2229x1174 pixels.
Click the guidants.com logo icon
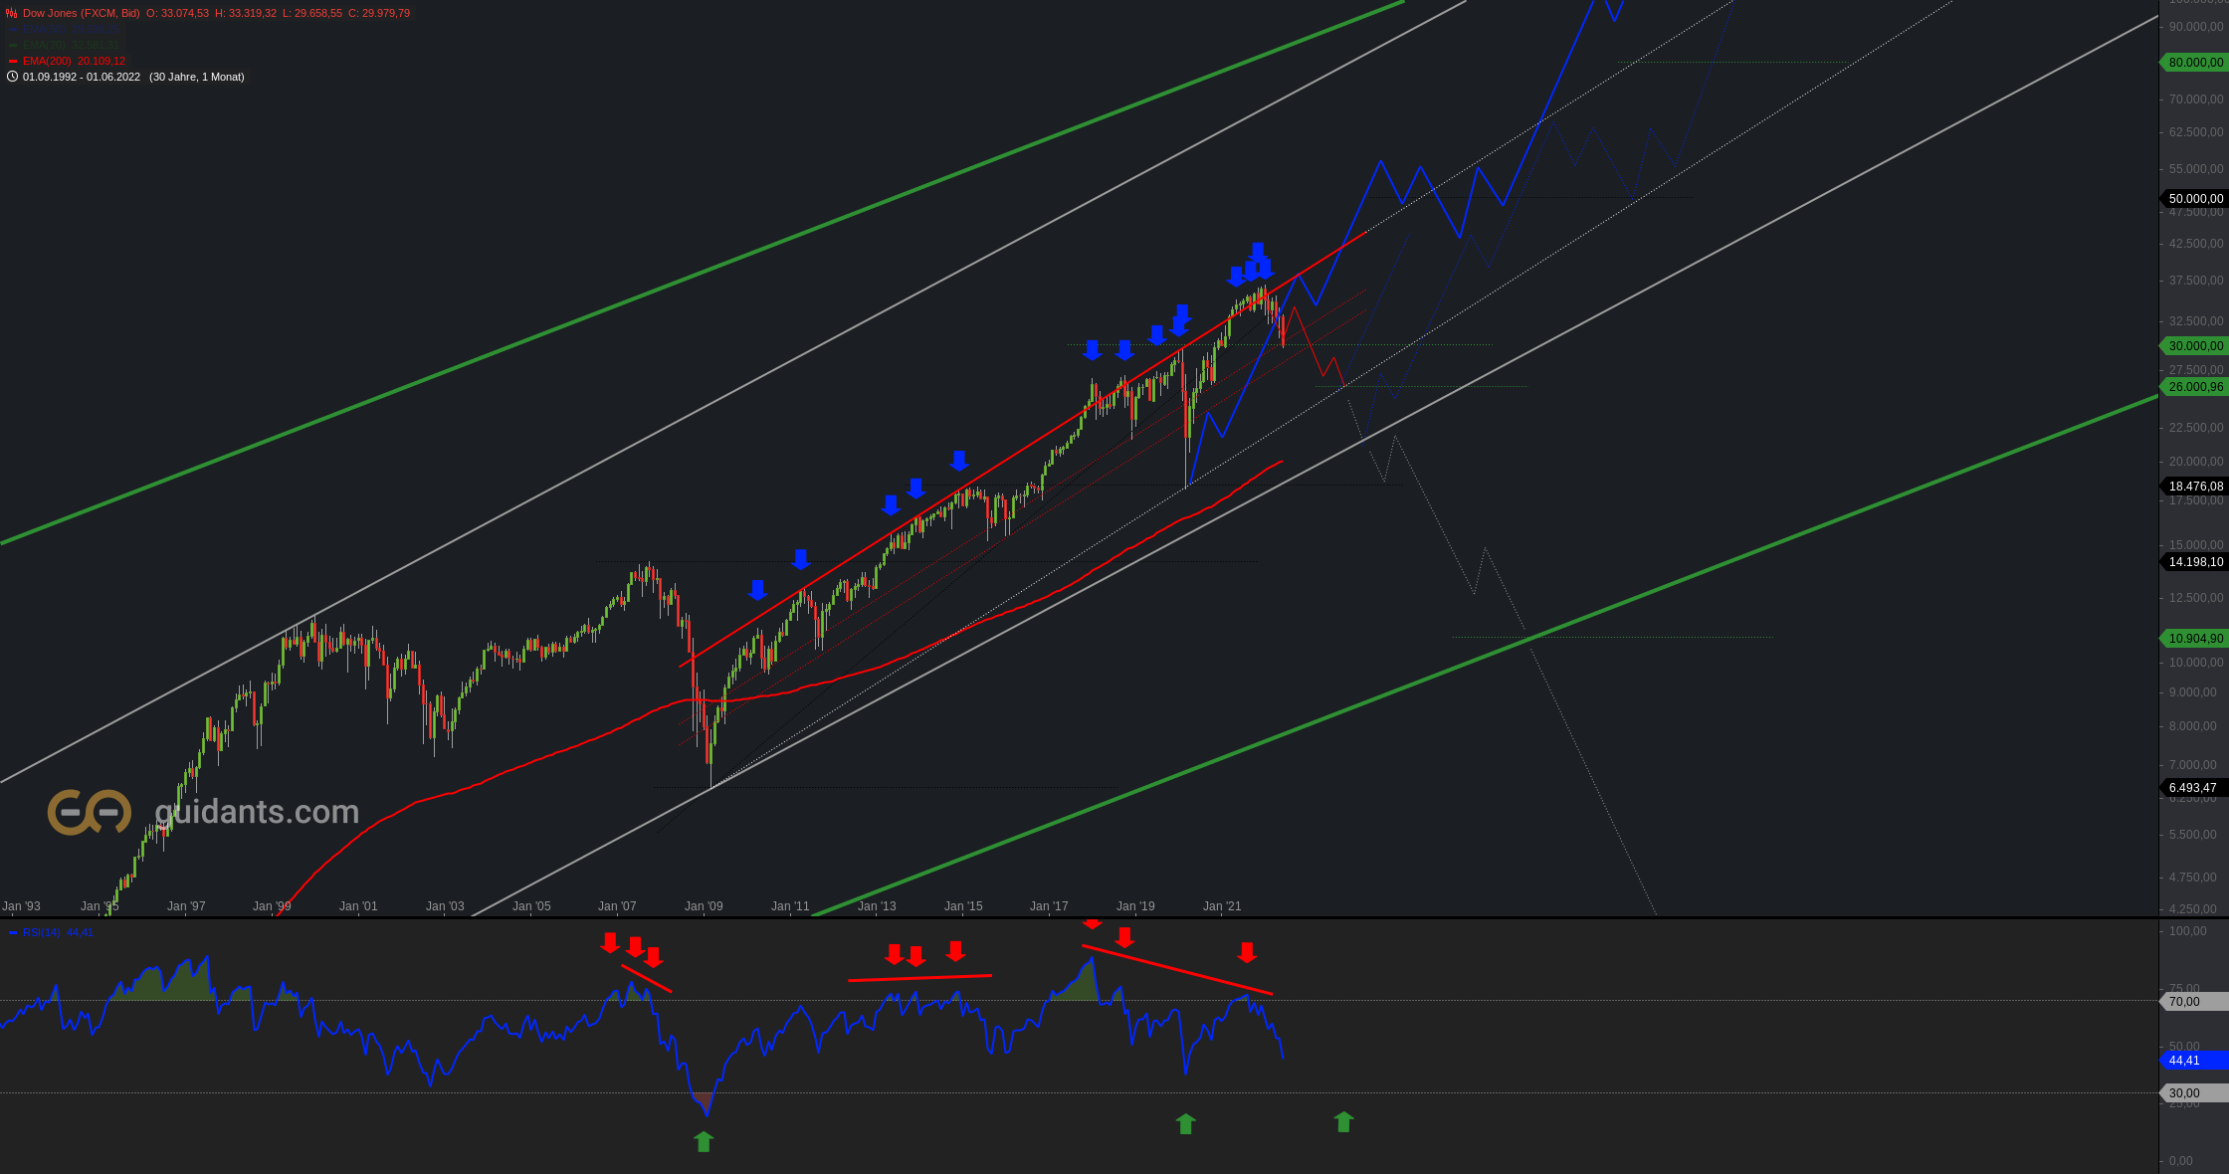coord(89,812)
